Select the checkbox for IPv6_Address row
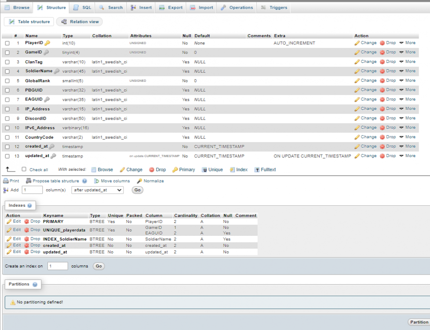This screenshot has height=330, width=430. coord(7,128)
